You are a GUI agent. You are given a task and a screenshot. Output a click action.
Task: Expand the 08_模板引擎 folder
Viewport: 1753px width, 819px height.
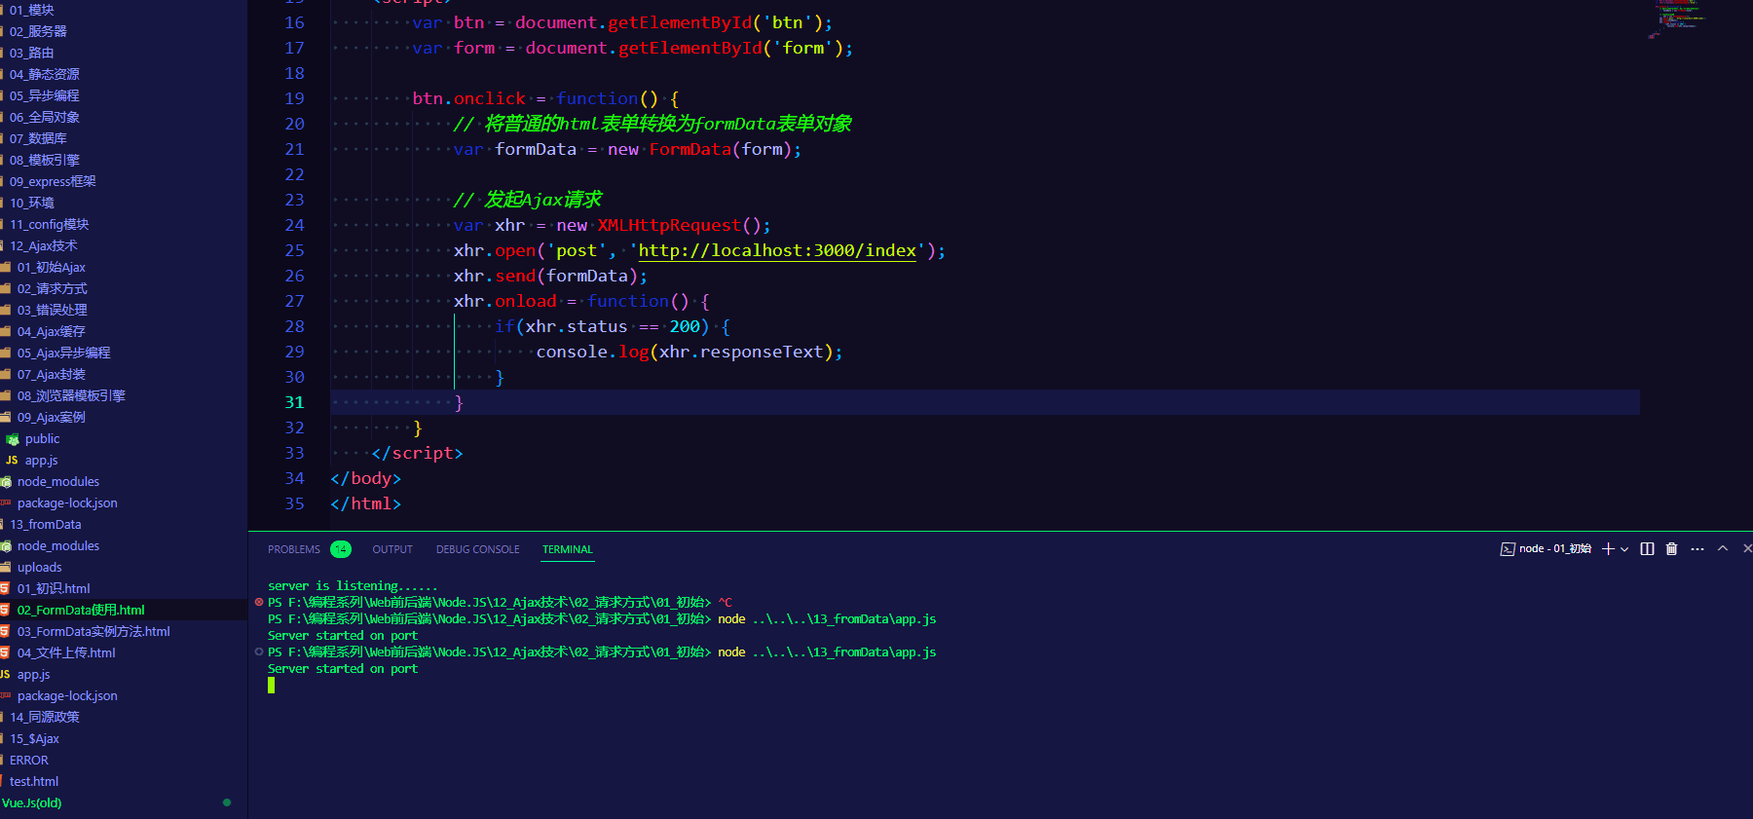pyautogui.click(x=44, y=160)
